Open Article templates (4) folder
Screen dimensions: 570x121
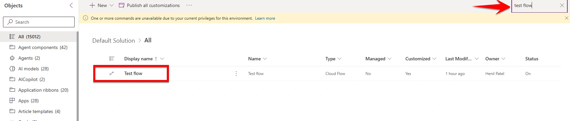pos(38,111)
